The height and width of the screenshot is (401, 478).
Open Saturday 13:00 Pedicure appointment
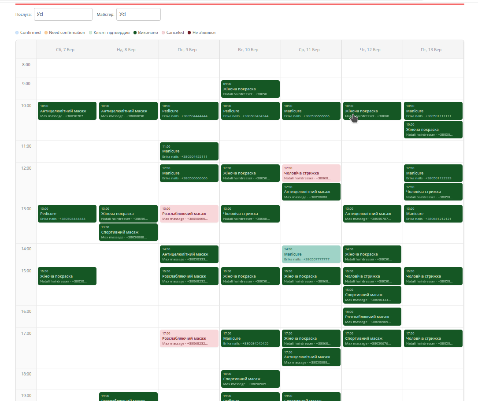click(x=67, y=214)
